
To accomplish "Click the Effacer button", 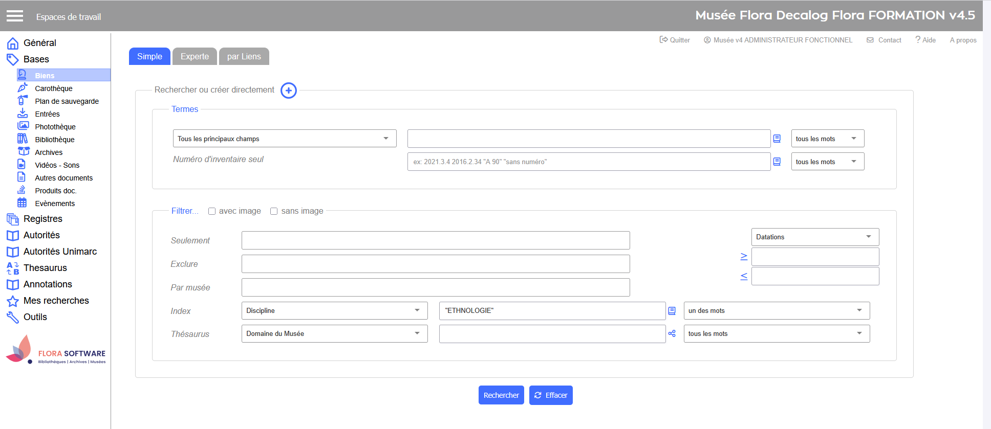I will (551, 395).
